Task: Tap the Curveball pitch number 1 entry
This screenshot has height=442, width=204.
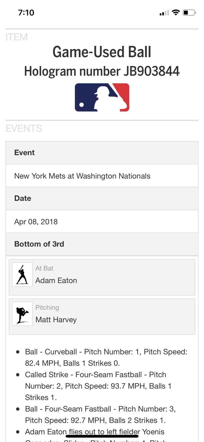Action: tap(106, 357)
